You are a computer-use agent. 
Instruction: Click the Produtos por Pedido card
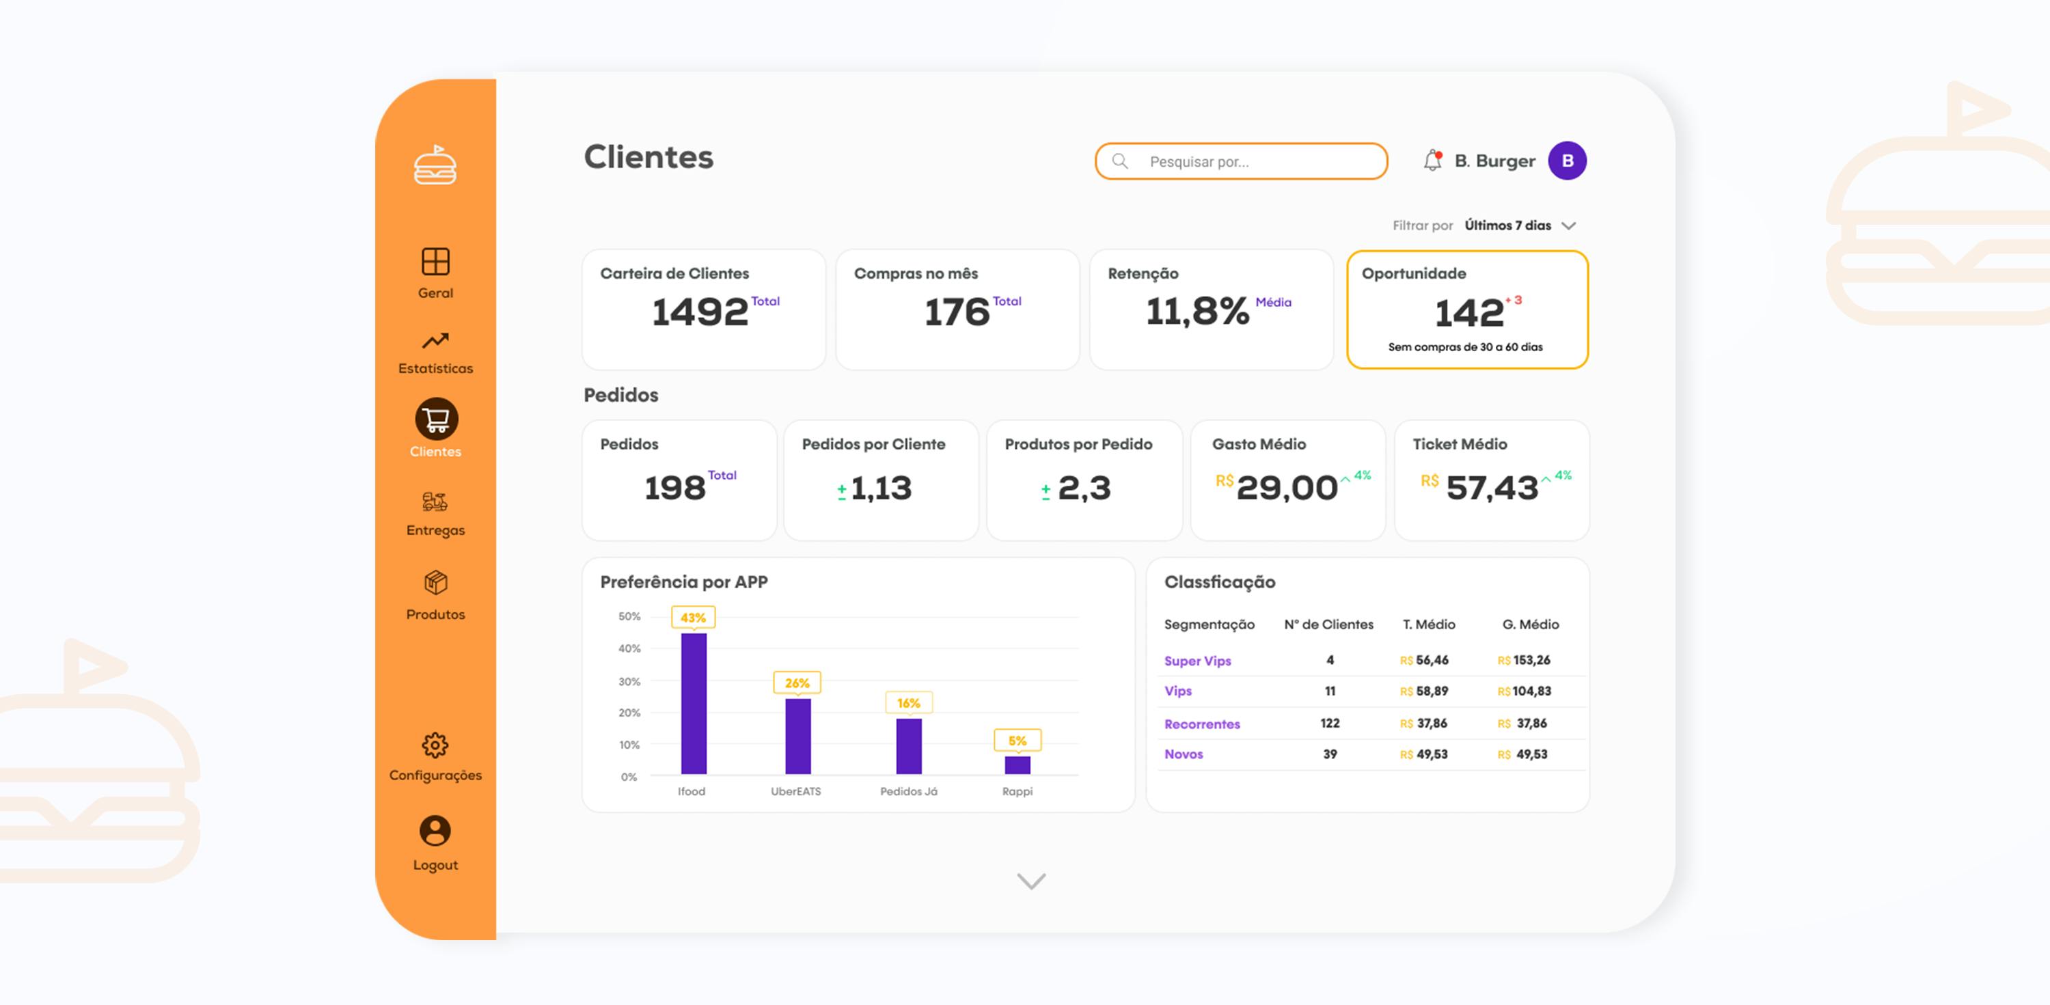tap(1084, 480)
